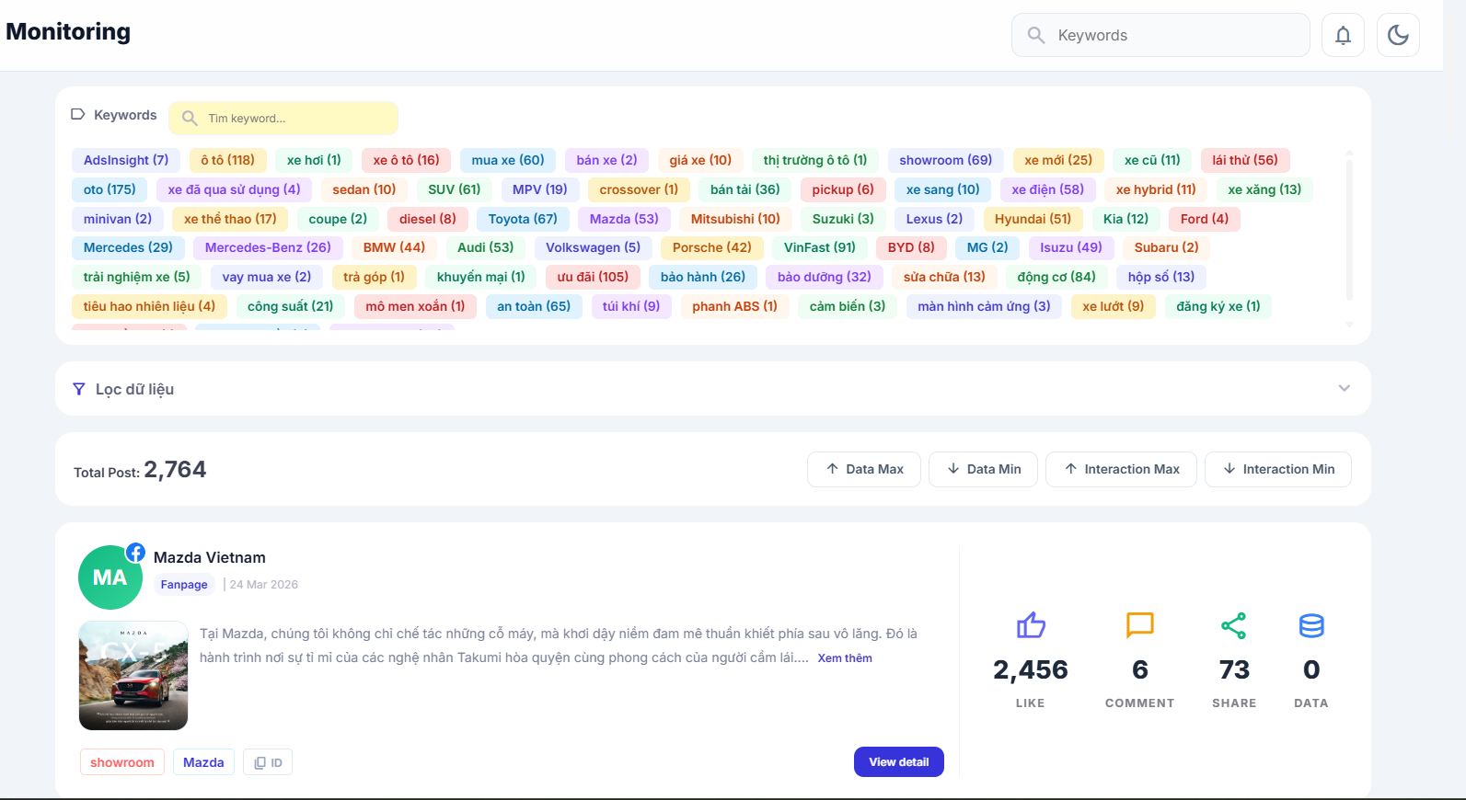Sort posts by Interaction Min
The width and height of the screenshot is (1466, 800).
(x=1277, y=469)
